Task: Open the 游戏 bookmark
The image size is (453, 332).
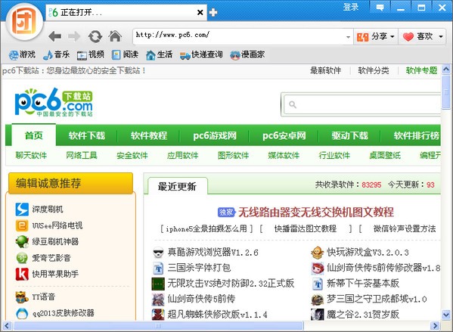Action: pyautogui.click(x=22, y=54)
